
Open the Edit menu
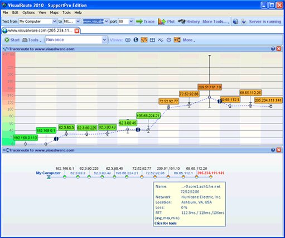(15, 13)
